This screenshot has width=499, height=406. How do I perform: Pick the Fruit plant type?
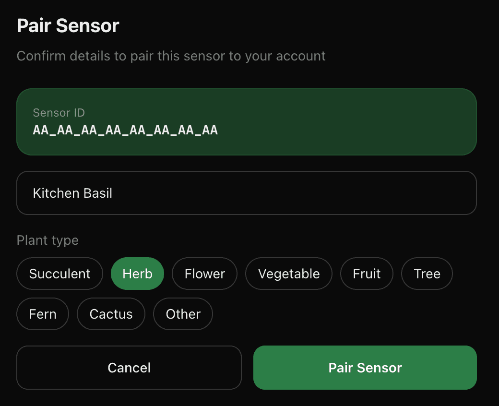[367, 274]
